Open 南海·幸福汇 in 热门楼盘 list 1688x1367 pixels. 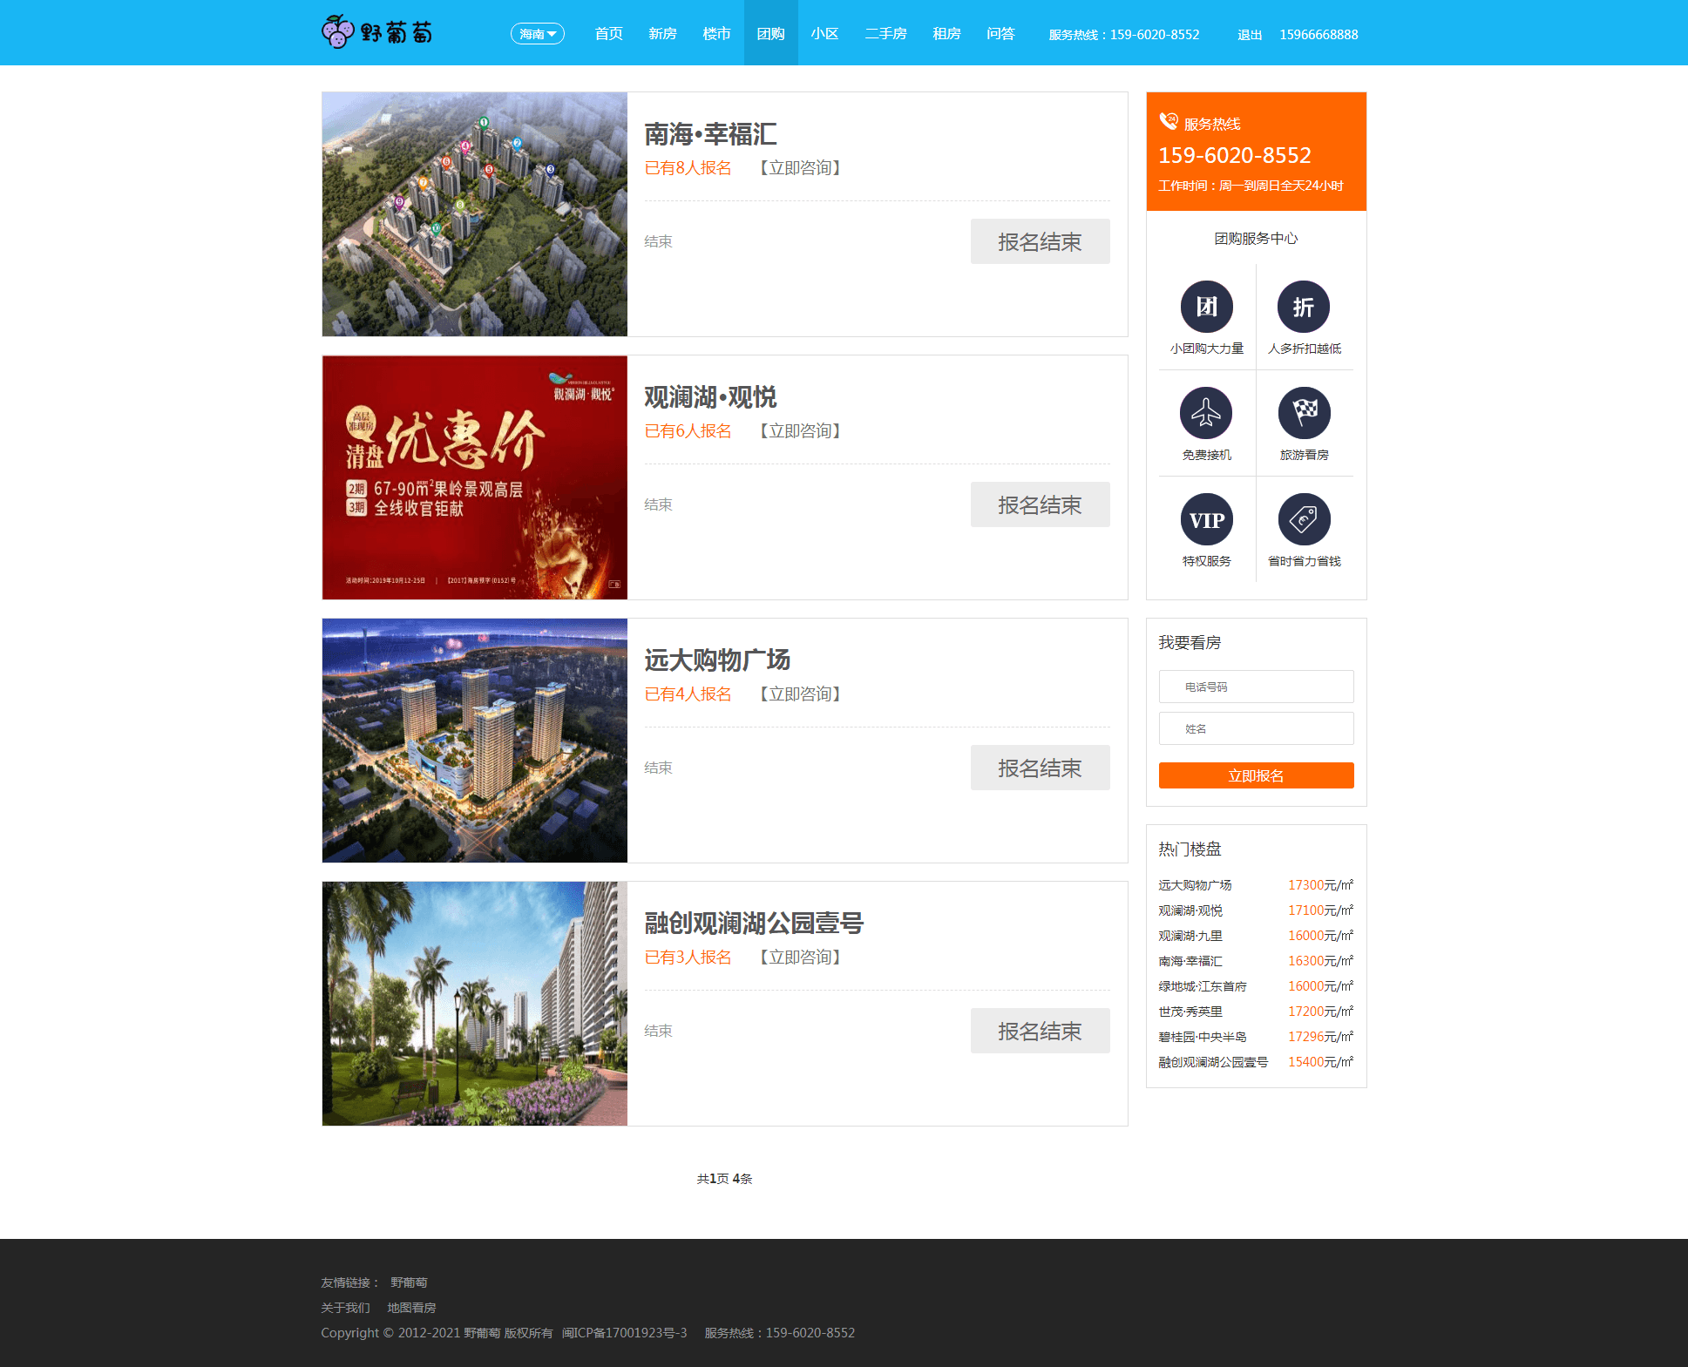pos(1190,961)
